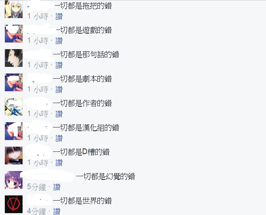The image size is (266, 215).
Task: Like the comment 一切都是幻覺的錯
Action: click(x=57, y=187)
